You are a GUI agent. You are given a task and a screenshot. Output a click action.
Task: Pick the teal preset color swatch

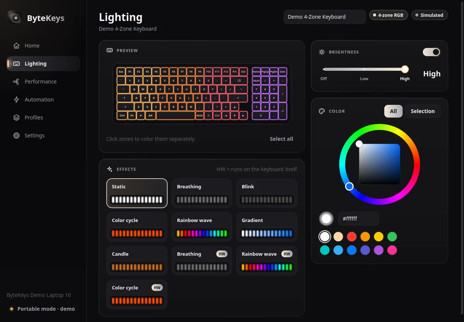point(325,250)
